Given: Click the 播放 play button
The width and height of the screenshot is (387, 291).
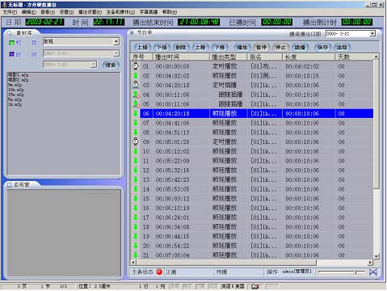Looking at the screenshot, I should (x=242, y=48).
